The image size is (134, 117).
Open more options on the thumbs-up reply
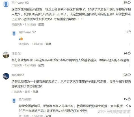coord(129,44)
